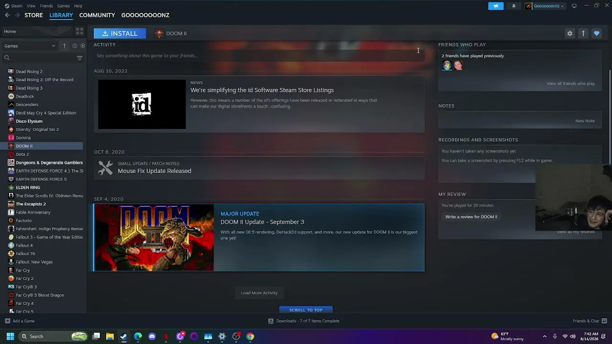Open Windows Settings gear on the taskbar
Screen dimensions: 612x344
pyautogui.click(x=222, y=336)
